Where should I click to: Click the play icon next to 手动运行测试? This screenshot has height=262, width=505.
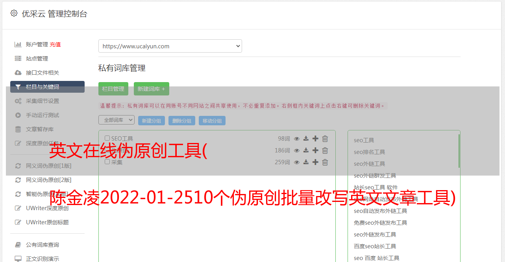[18, 115]
